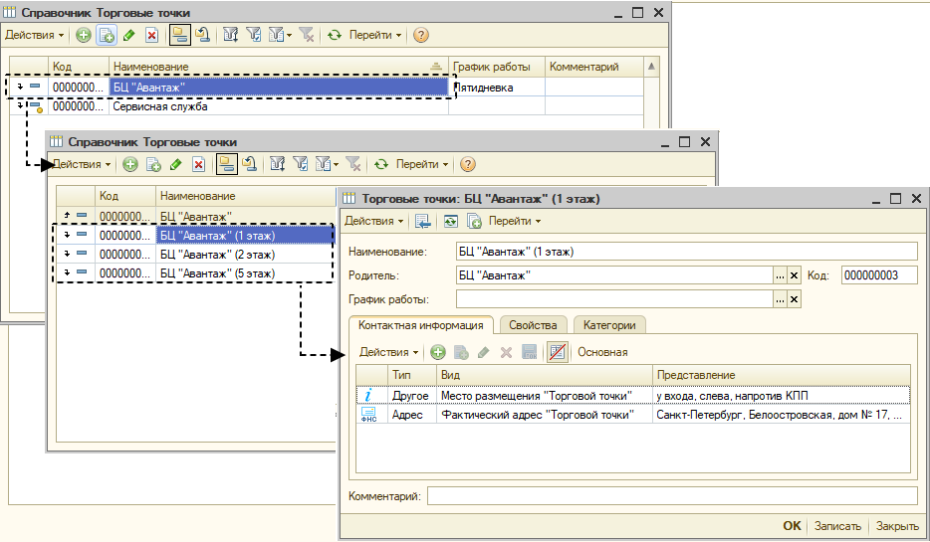Toggle hierarchical view button in second window toolbar

(x=227, y=164)
